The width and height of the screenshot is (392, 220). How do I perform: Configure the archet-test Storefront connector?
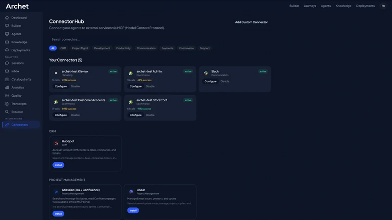click(x=136, y=115)
